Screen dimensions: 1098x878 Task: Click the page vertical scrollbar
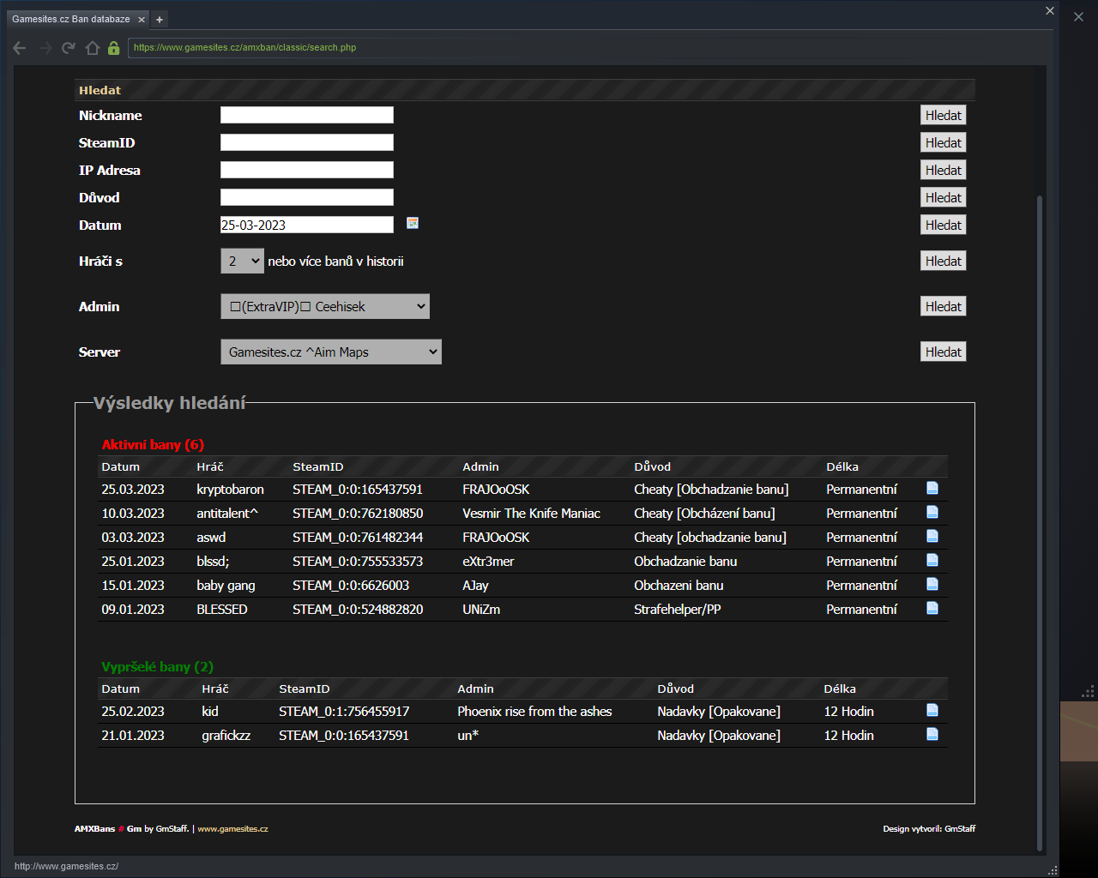[1040, 514]
